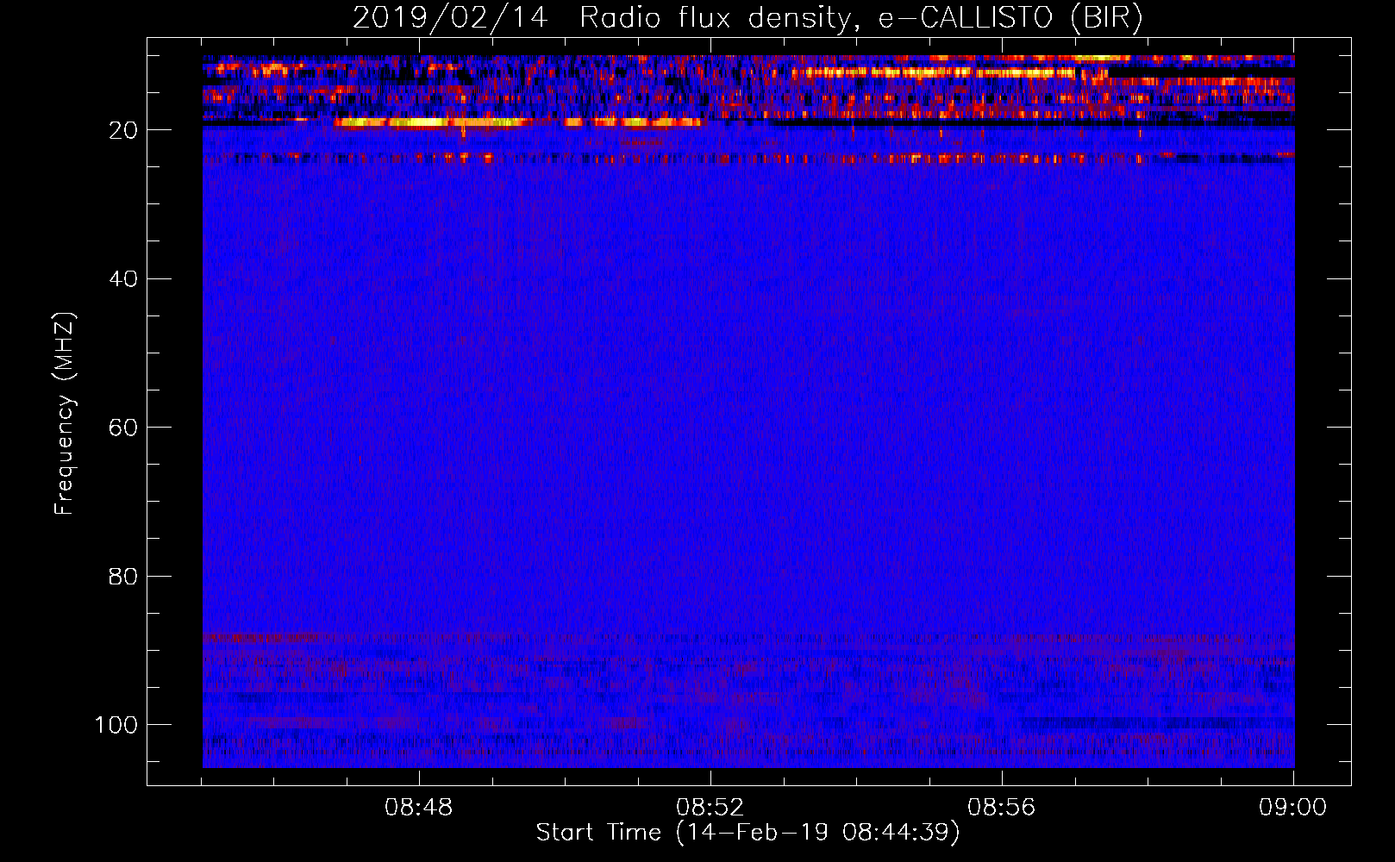Viewport: 1395px width, 862px height.
Task: Click the 08:56 time axis label
Action: (1001, 808)
